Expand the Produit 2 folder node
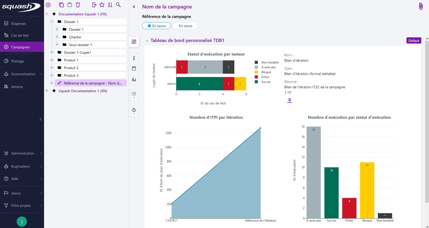Image resolution: width=429 pixels, height=228 pixels. tap(52, 68)
